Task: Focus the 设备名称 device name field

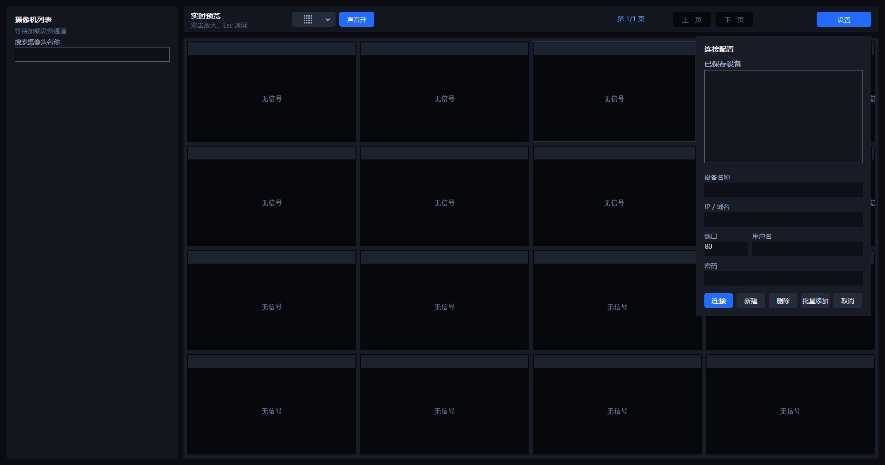Action: click(x=784, y=190)
